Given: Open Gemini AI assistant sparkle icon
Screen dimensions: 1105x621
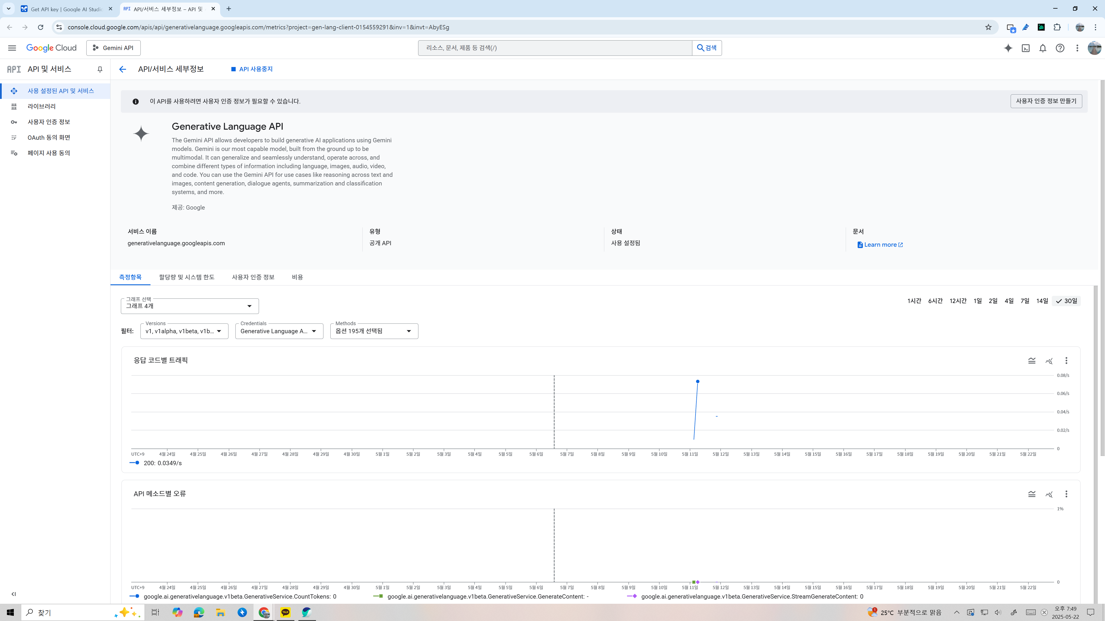Looking at the screenshot, I should 1008,48.
